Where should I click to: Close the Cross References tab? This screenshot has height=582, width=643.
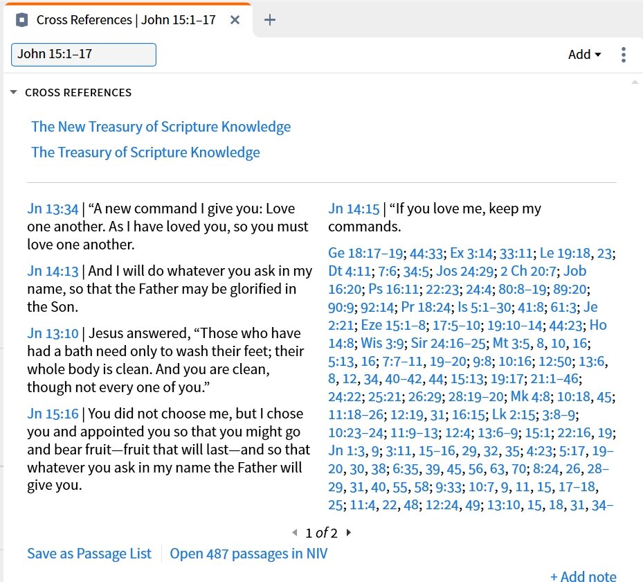(235, 20)
